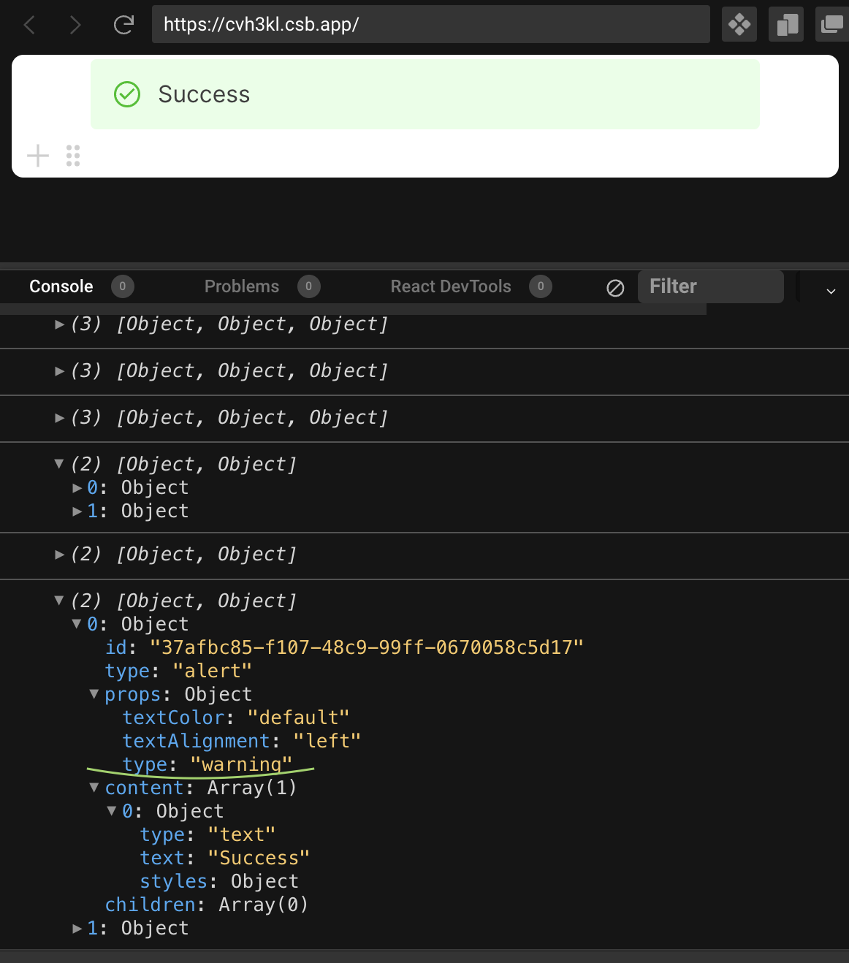Image resolution: width=849 pixels, height=963 pixels.
Task: Open the stacked windows icon
Action: click(833, 24)
